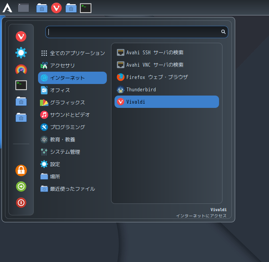Select the アクセサリ category
The height and width of the screenshot is (262, 269).
pos(72,65)
